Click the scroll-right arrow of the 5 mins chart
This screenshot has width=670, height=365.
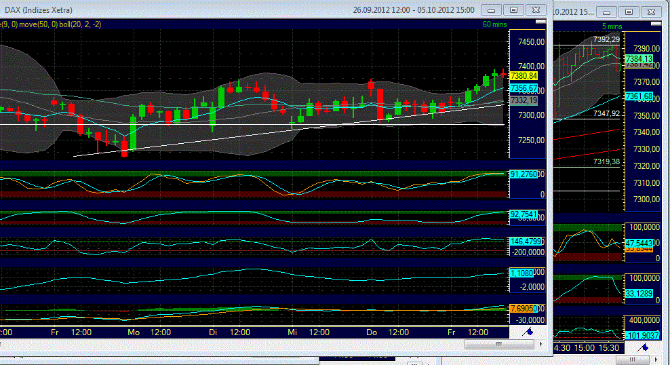(x=656, y=360)
